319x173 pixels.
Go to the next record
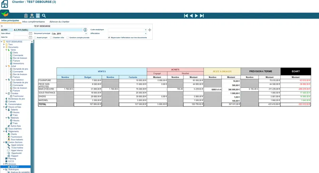click(196, 16)
